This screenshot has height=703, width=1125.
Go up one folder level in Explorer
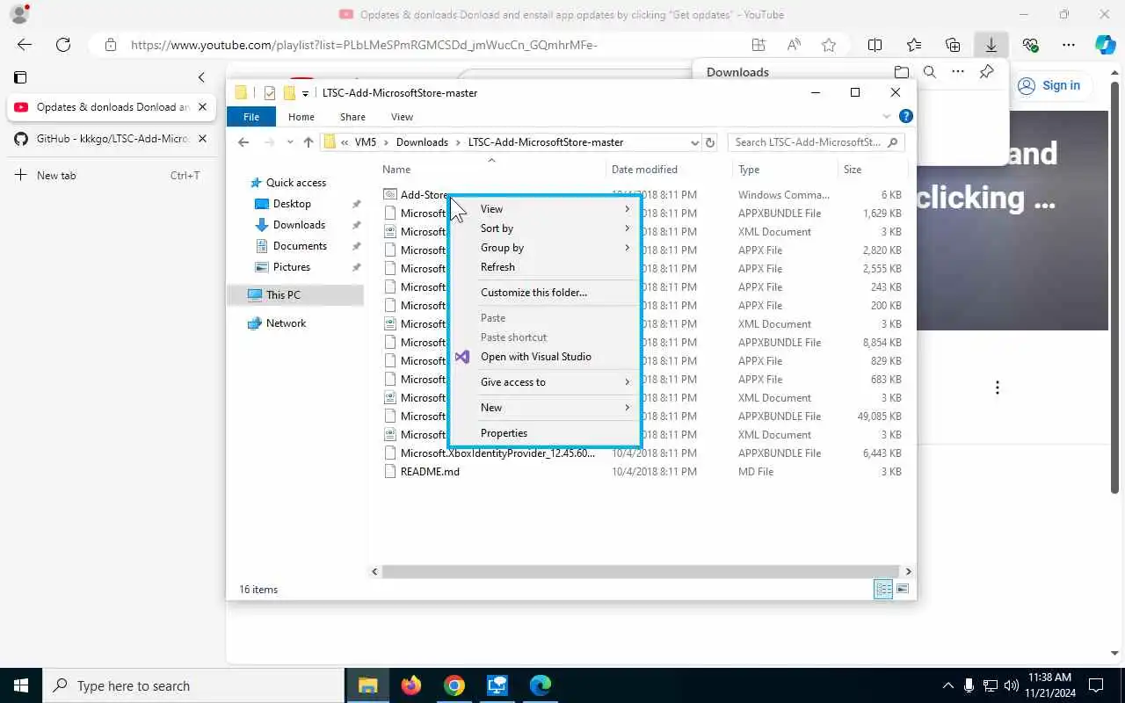308,141
